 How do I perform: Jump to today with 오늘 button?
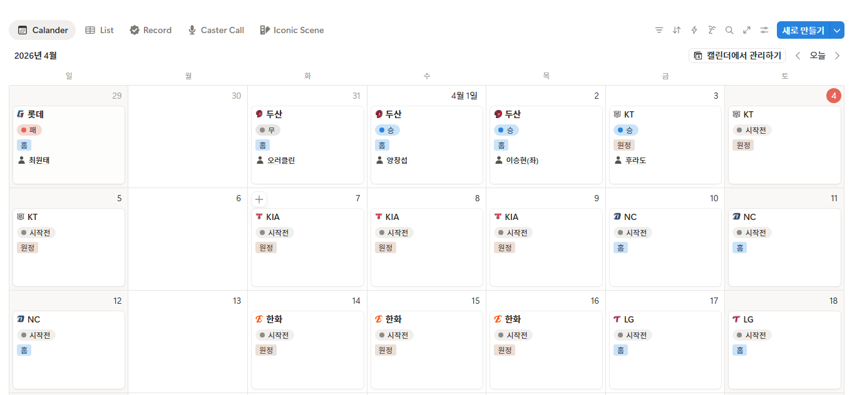(x=818, y=56)
